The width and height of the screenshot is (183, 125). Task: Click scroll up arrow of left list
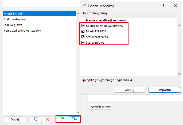click(78, 13)
